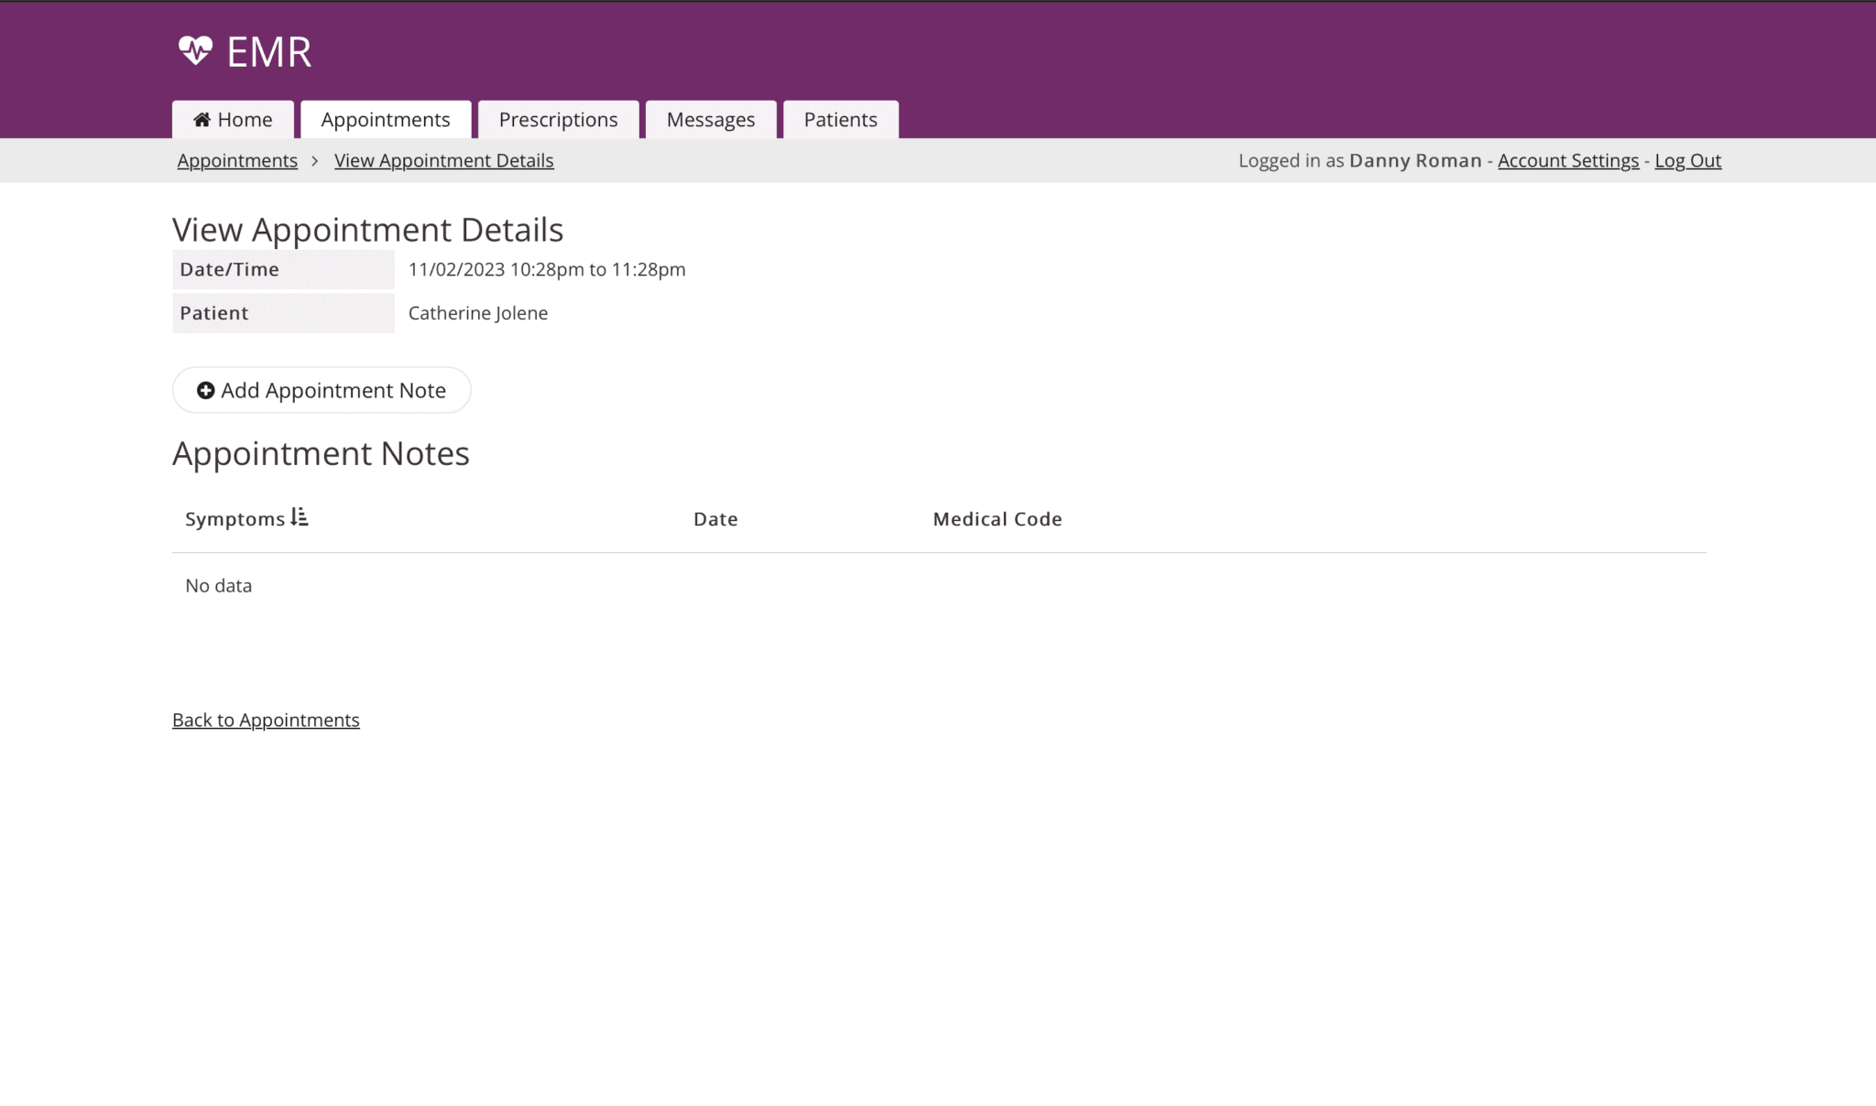This screenshot has width=1876, height=1106.
Task: Open Account Settings
Action: 1567,160
